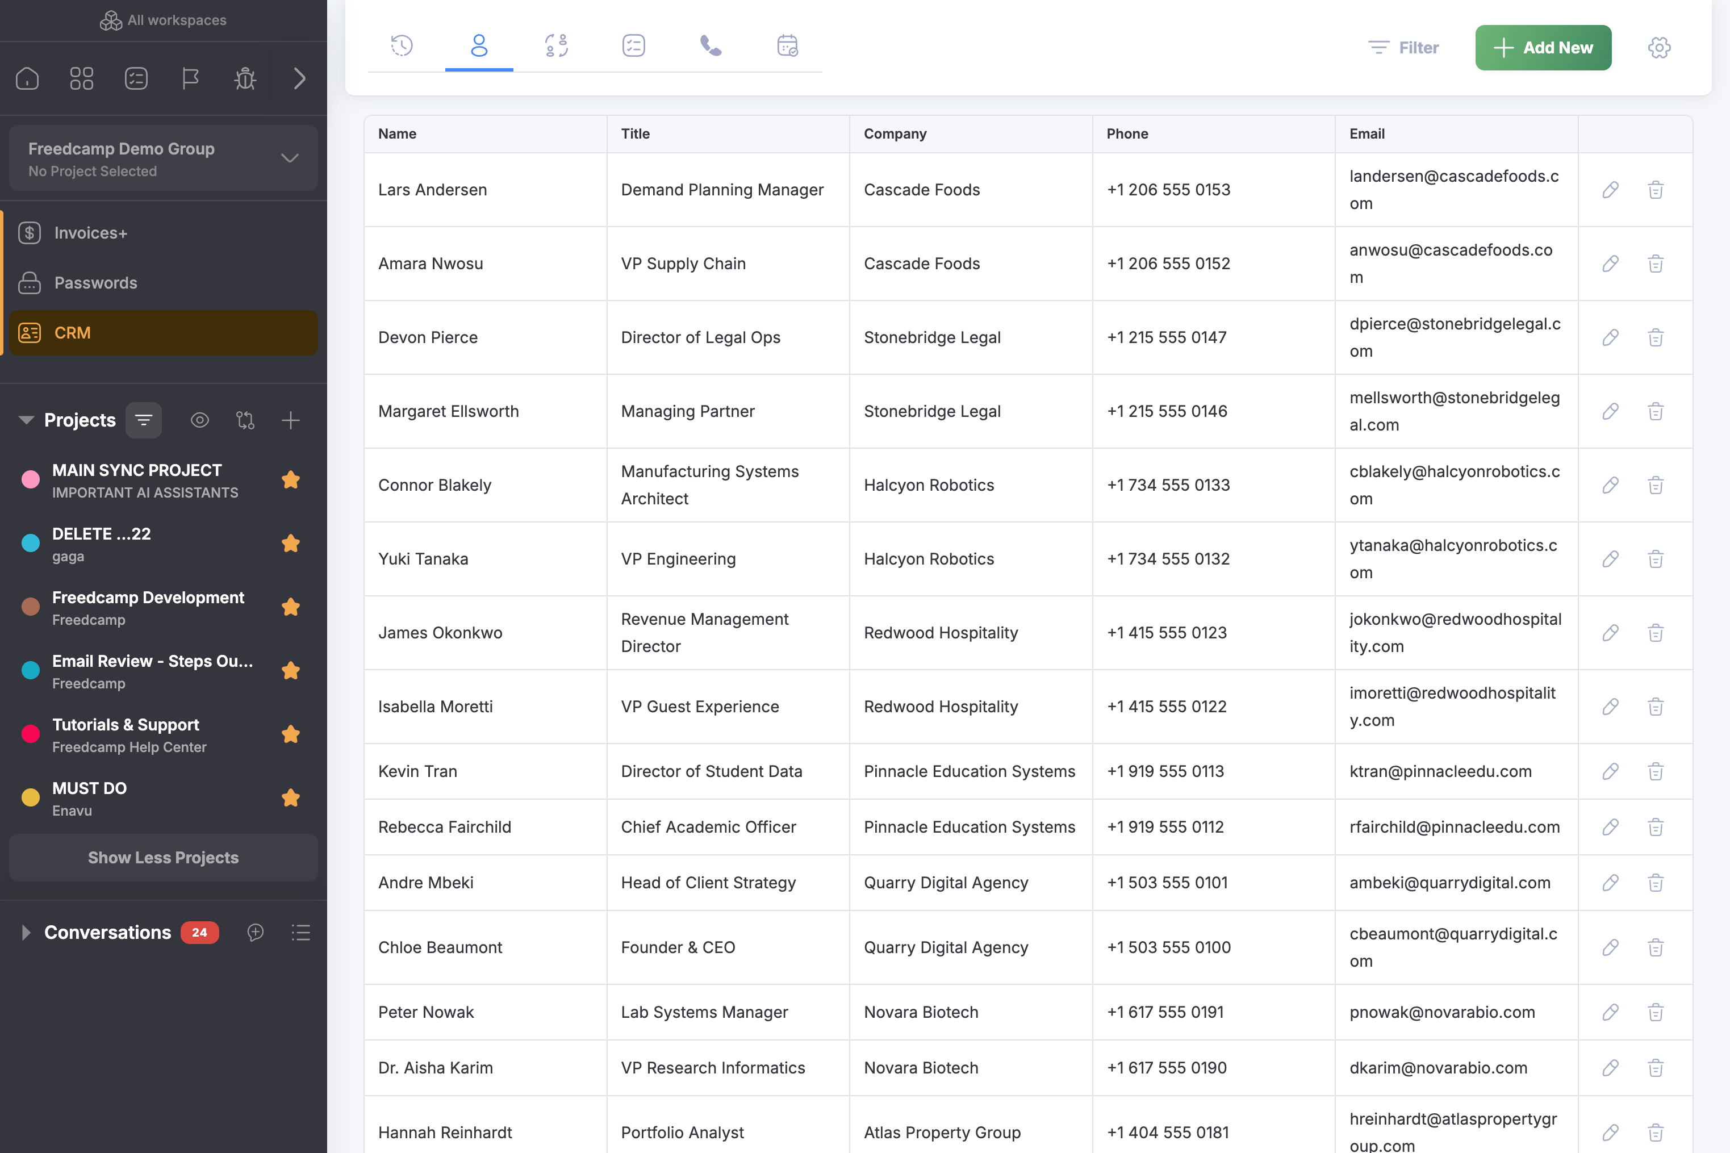Open the Filter options
The height and width of the screenshot is (1153, 1730).
click(x=1403, y=48)
